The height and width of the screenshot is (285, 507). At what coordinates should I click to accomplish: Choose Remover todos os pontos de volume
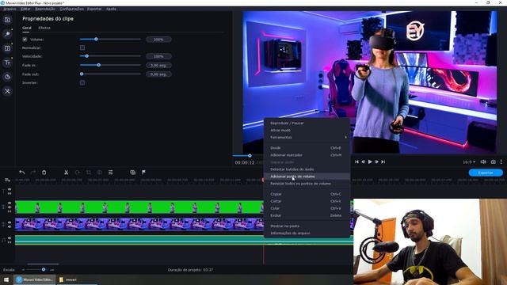tap(307, 184)
